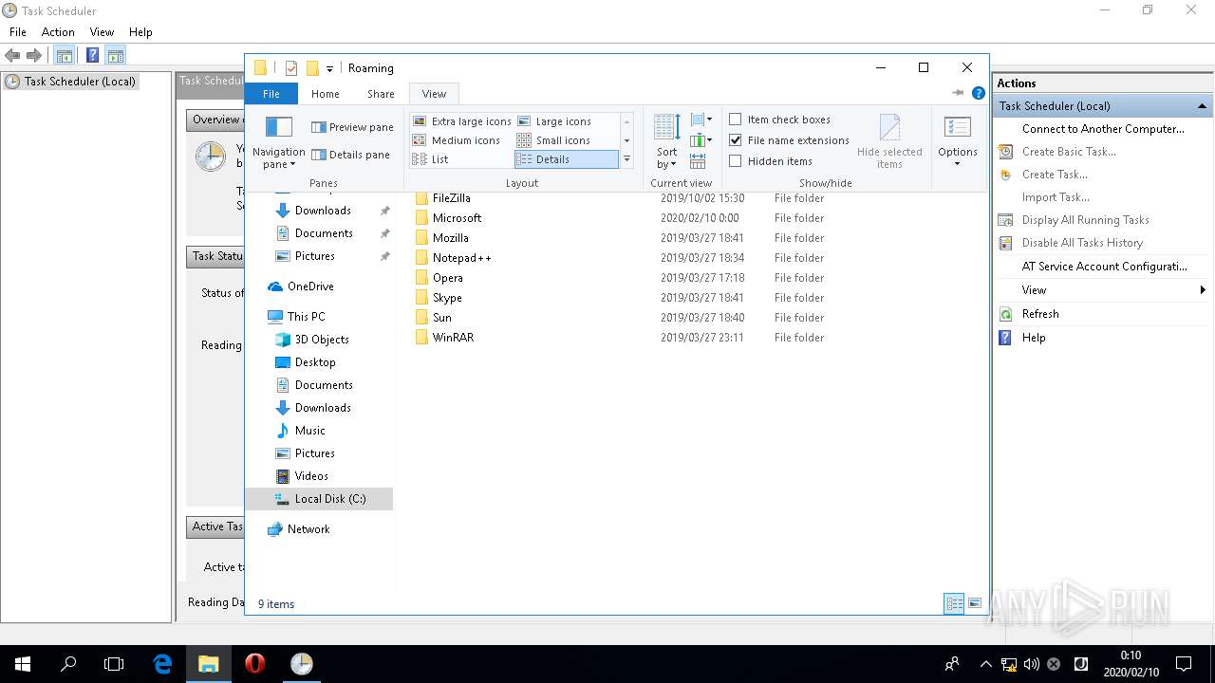Select the Notepad++ folder

point(461,258)
